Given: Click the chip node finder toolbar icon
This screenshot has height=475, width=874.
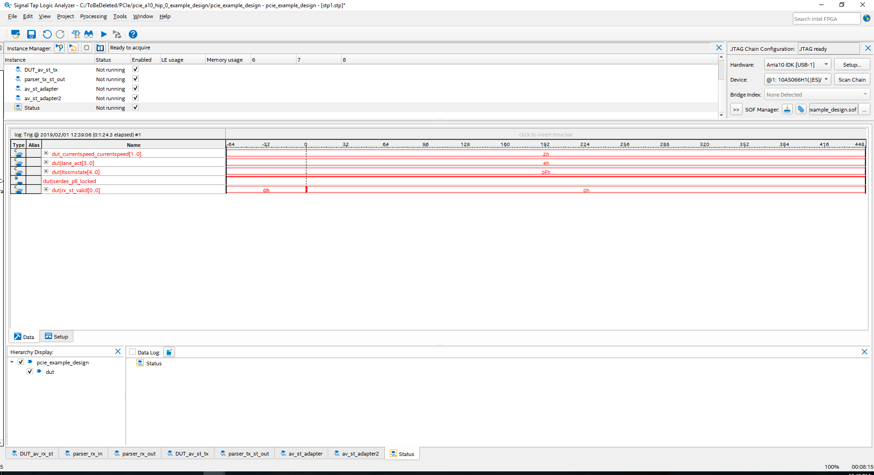Looking at the screenshot, I should pyautogui.click(x=76, y=34).
